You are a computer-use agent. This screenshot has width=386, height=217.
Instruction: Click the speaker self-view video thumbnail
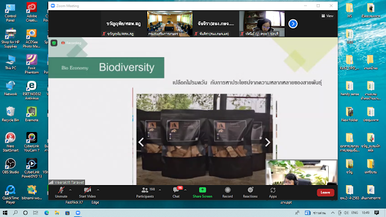302,172
